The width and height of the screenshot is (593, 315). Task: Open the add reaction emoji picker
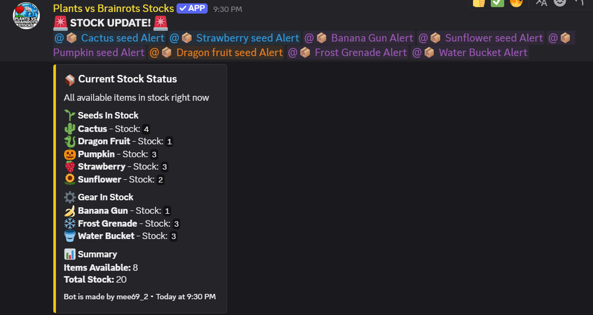coord(560,3)
